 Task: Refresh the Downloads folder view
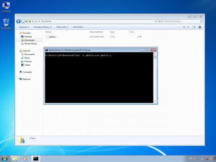[159, 21]
